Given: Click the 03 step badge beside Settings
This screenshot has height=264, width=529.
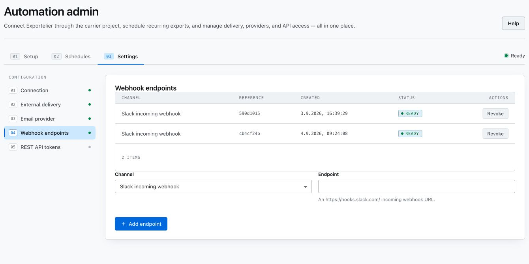Looking at the screenshot, I should click(109, 56).
